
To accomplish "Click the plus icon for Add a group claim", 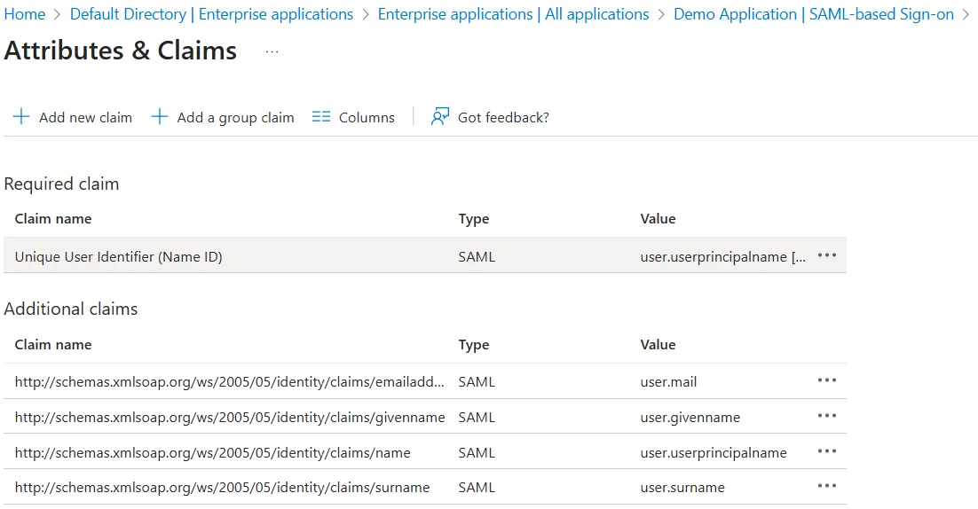I will click(160, 116).
